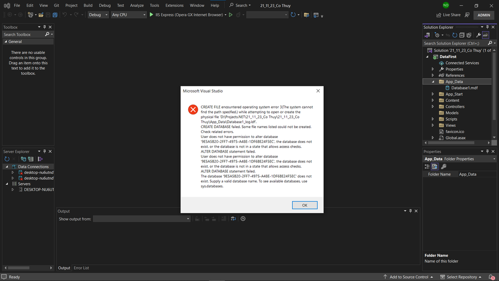Click the Save All toolbar icon
499x281 pixels.
point(55,14)
